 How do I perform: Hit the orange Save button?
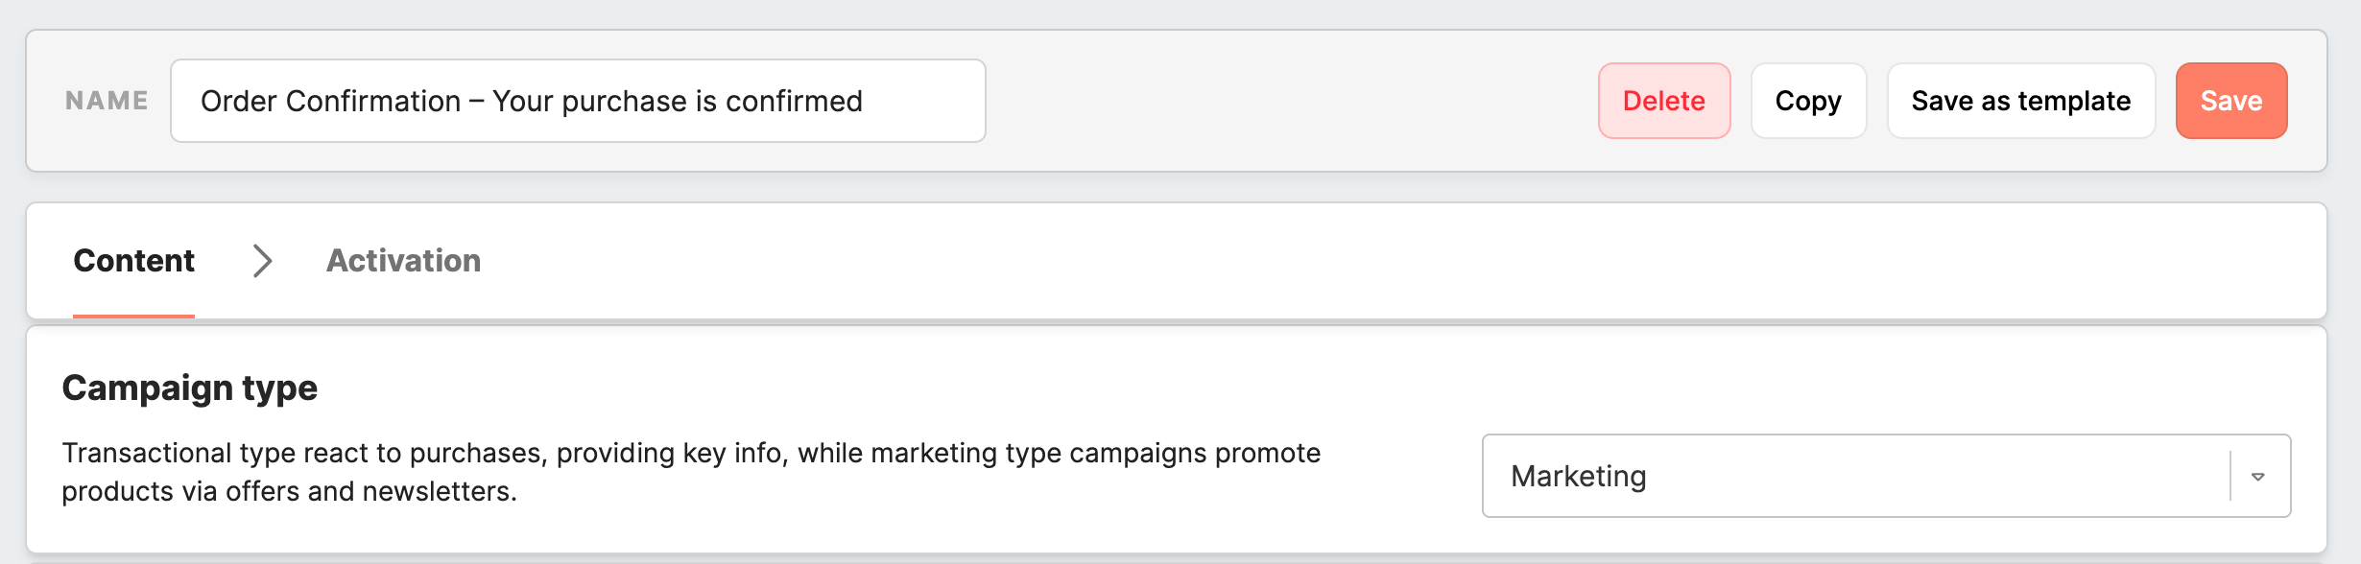point(2230,101)
